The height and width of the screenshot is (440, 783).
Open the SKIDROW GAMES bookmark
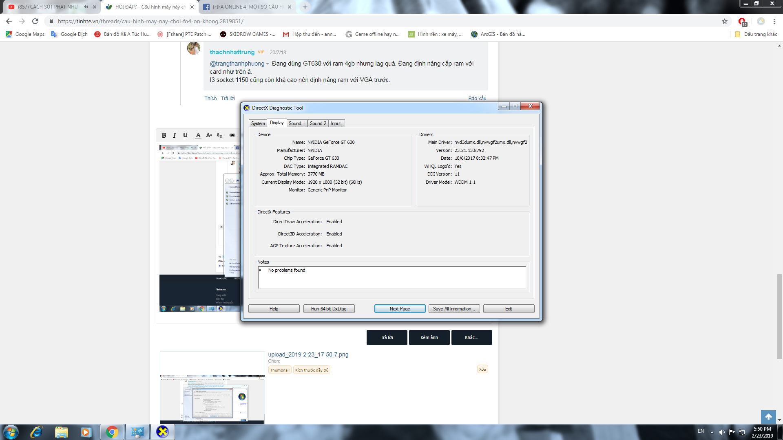(248, 34)
